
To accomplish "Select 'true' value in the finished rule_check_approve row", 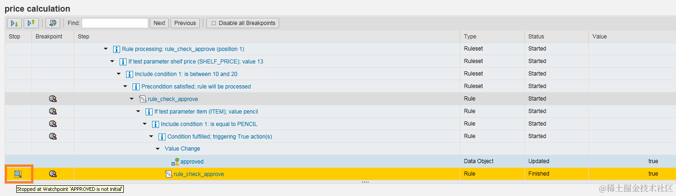I will pos(653,174).
